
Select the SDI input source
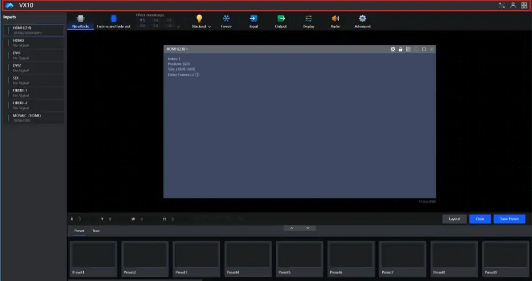[33, 80]
